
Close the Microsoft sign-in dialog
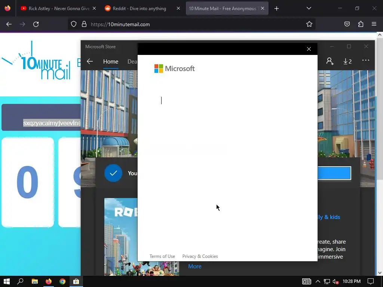[309, 49]
